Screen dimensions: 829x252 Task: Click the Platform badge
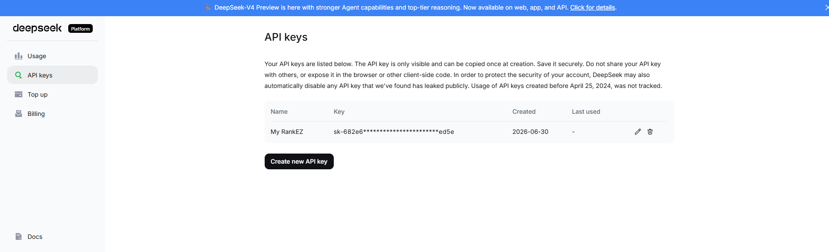[80, 29]
